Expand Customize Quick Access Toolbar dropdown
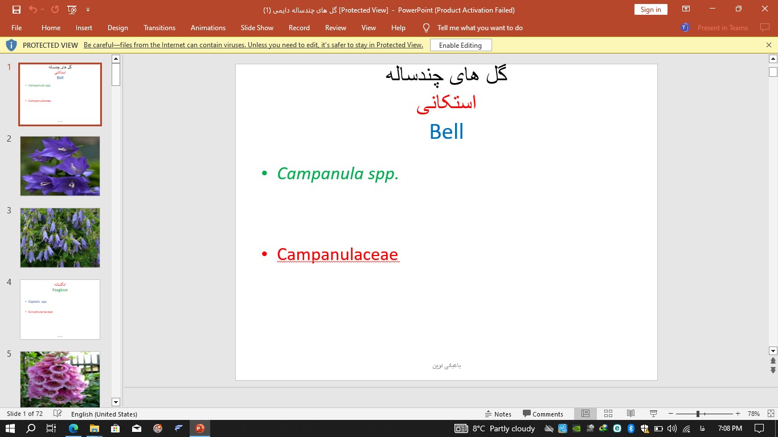Image resolution: width=778 pixels, height=437 pixels. (x=88, y=10)
